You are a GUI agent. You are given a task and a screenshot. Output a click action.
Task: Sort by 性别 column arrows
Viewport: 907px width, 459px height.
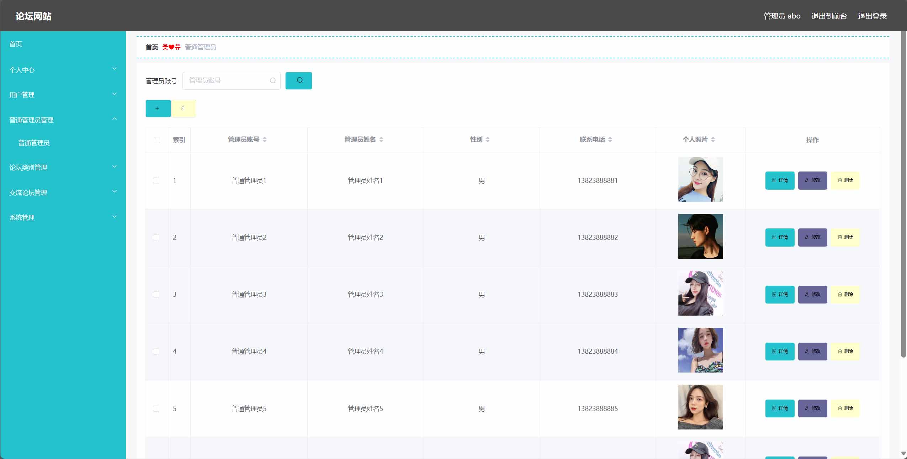[488, 139]
